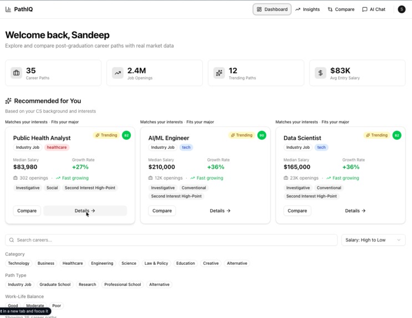
Task: Open Details for the AI/ML Engineer card
Action: tap(220, 211)
